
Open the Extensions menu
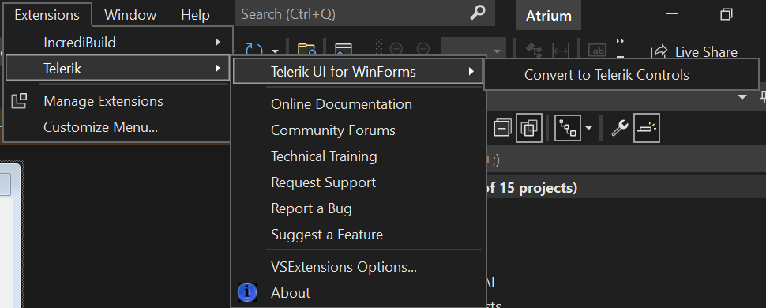[x=47, y=15]
